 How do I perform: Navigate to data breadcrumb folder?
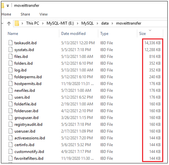pos(105,23)
